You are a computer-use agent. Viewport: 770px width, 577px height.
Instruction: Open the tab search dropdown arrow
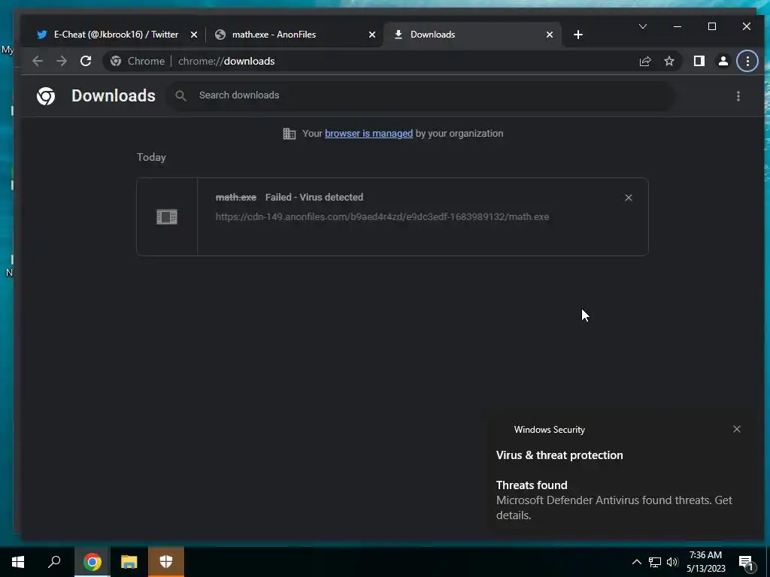[643, 26]
